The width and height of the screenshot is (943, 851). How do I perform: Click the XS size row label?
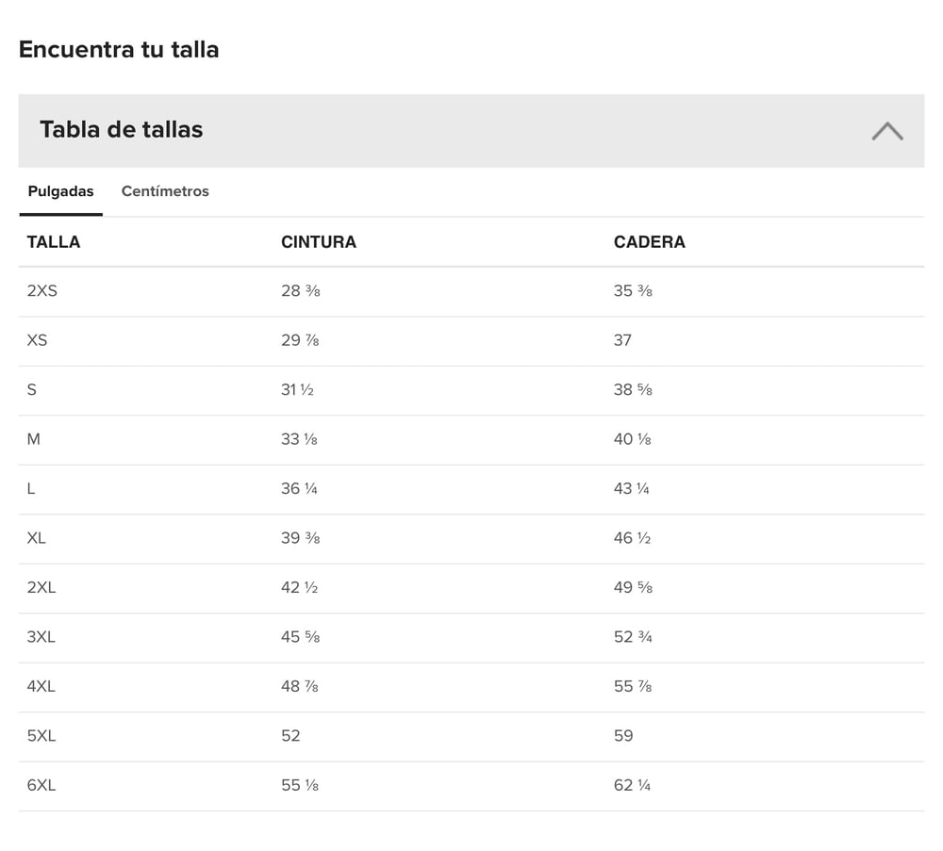[x=38, y=340]
